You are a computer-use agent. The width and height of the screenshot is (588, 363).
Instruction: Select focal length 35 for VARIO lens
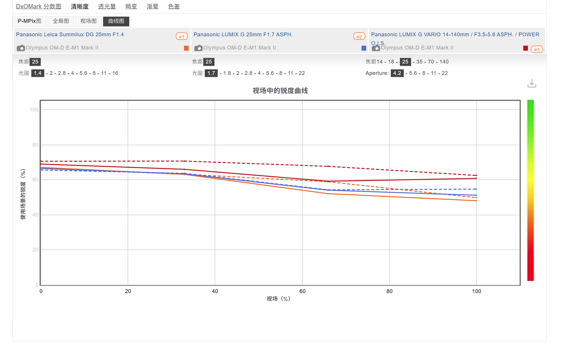(x=420, y=62)
